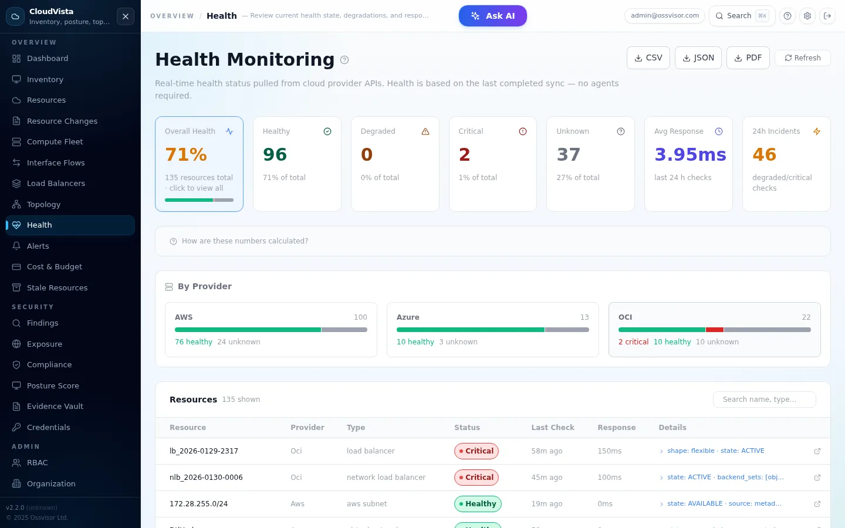Close the sidebar with the X button

tap(126, 16)
